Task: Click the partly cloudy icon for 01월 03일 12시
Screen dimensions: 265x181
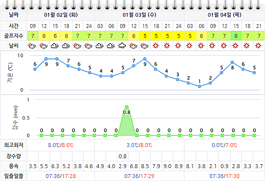Action: pos(133,46)
